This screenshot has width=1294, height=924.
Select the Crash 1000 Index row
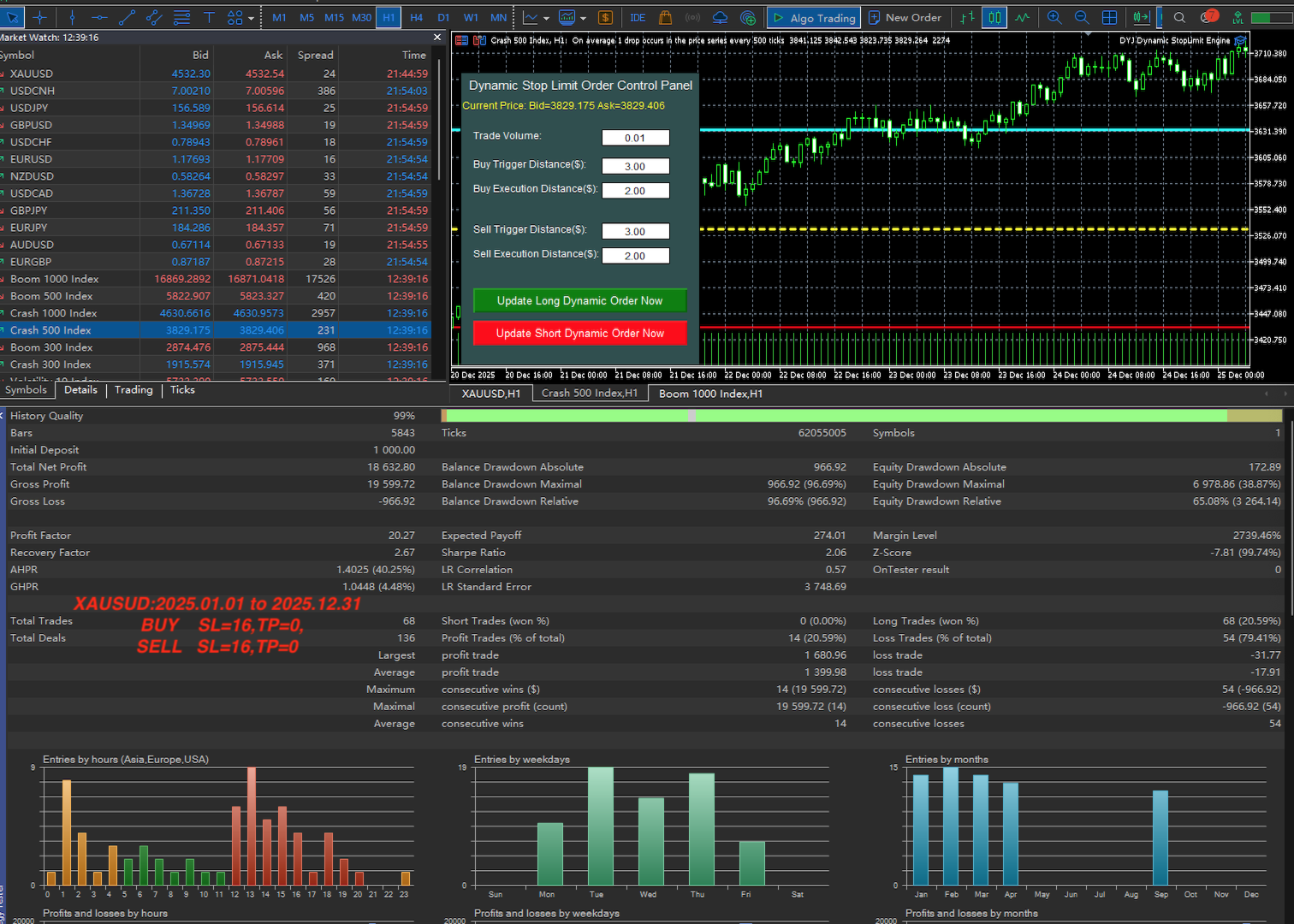216,313
